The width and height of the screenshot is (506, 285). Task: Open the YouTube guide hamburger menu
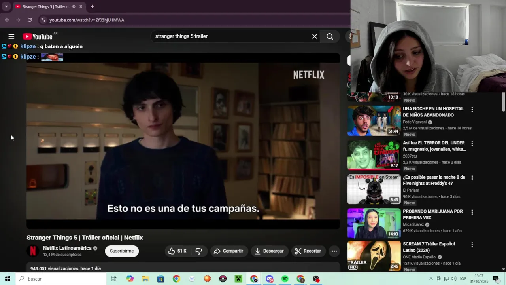point(11,36)
